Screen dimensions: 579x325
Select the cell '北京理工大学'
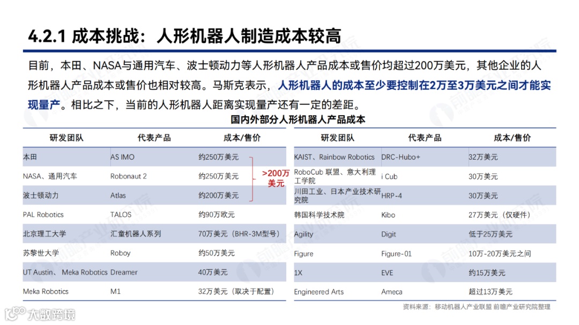(x=44, y=234)
